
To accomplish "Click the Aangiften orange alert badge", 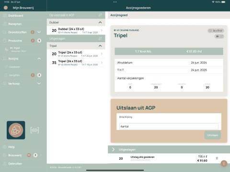I will [x=33, y=75].
